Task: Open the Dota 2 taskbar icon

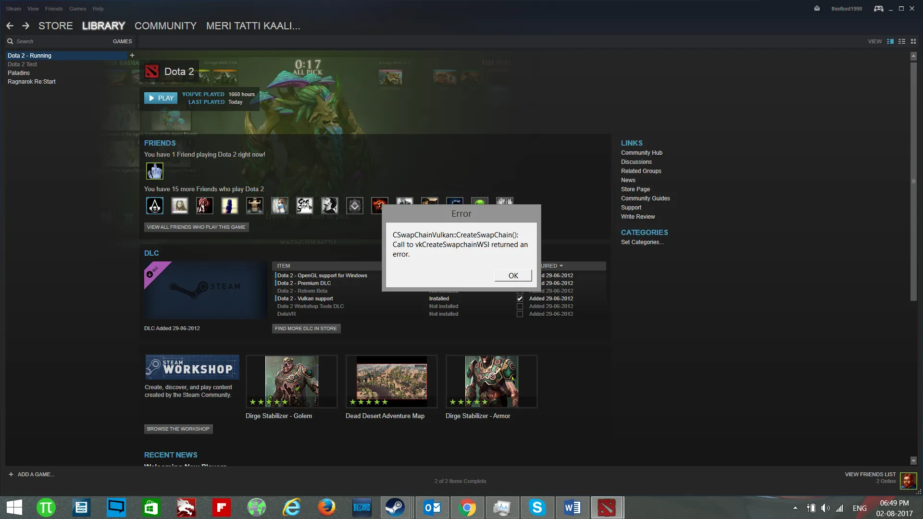Action: pos(607,507)
